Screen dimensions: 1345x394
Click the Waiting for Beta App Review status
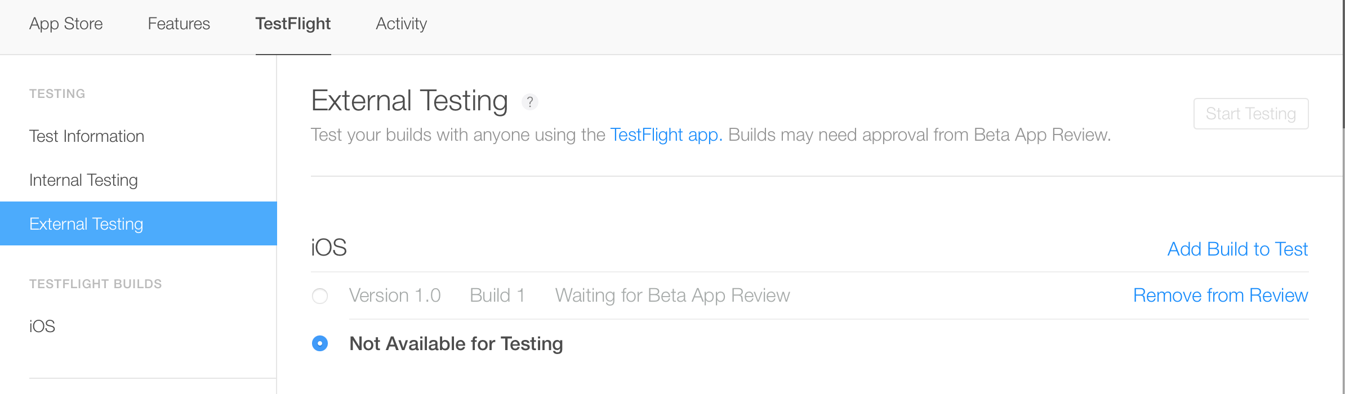pos(672,295)
